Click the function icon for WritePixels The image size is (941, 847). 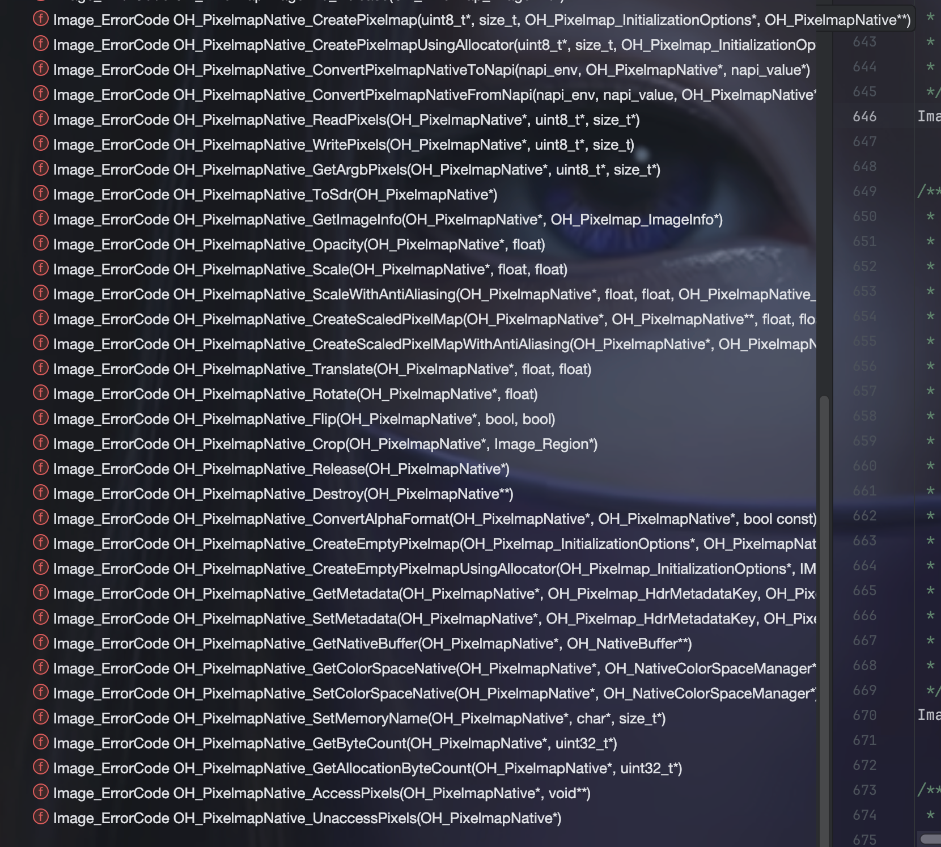(x=41, y=143)
